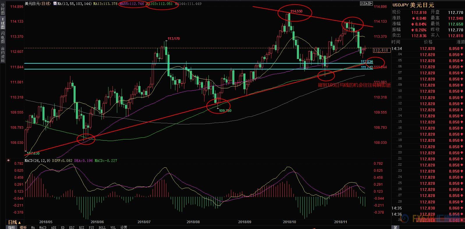Choose the PSY indicator button
This screenshot has height=229, width=465.
(x=91, y=227)
